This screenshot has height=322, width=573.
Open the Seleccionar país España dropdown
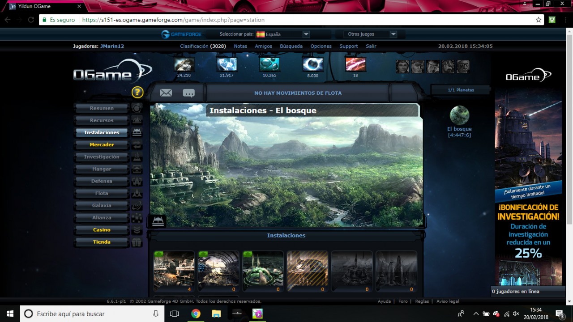point(282,34)
